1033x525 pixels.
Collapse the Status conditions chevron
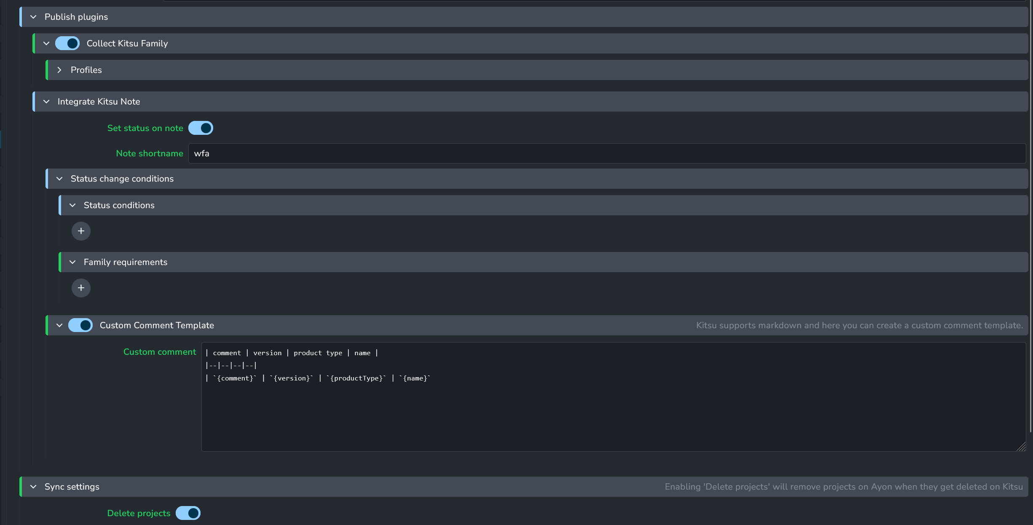point(72,205)
